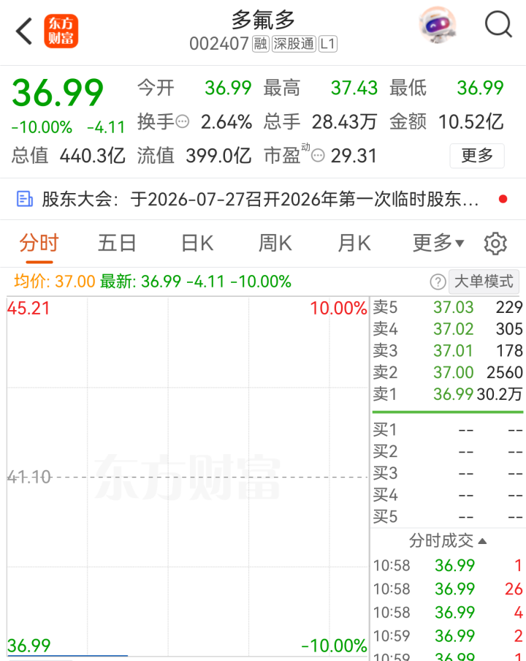526x661 pixels.
Task: Tap the 卖2 row at 37.00
Action: 448,372
